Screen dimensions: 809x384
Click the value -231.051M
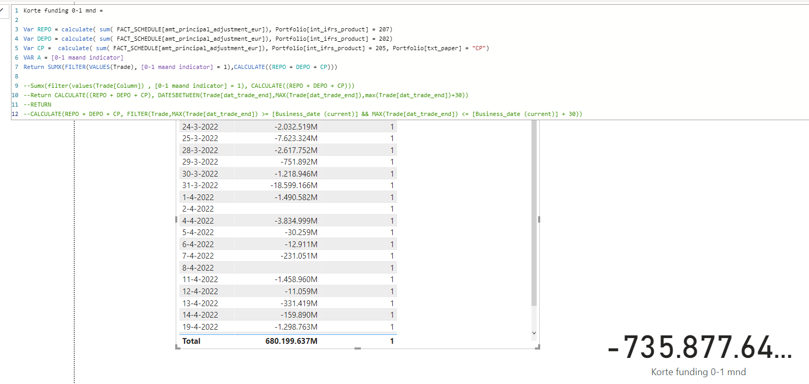coord(299,256)
